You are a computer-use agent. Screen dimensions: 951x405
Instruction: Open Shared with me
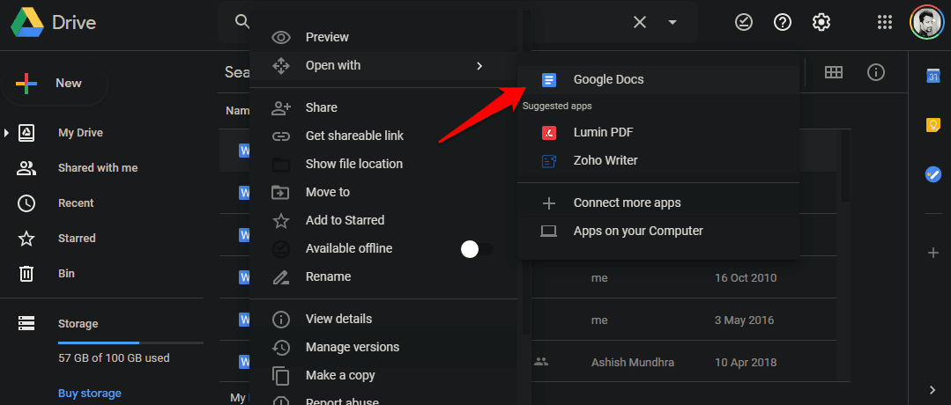tap(98, 168)
